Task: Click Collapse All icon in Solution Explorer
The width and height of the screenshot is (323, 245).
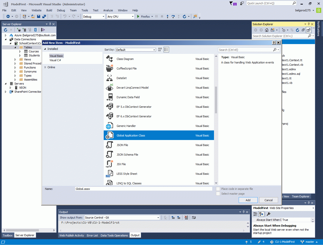Action: click(x=303, y=30)
